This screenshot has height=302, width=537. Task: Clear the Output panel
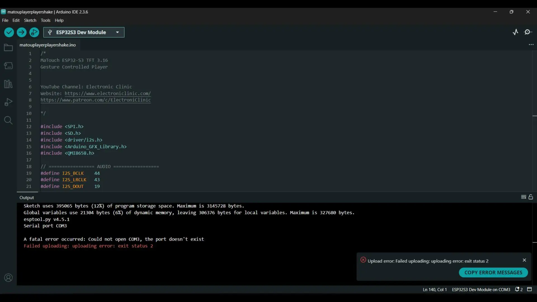(524, 197)
